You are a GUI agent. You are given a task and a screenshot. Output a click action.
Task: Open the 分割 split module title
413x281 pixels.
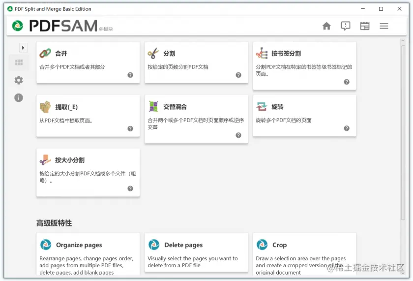169,54
